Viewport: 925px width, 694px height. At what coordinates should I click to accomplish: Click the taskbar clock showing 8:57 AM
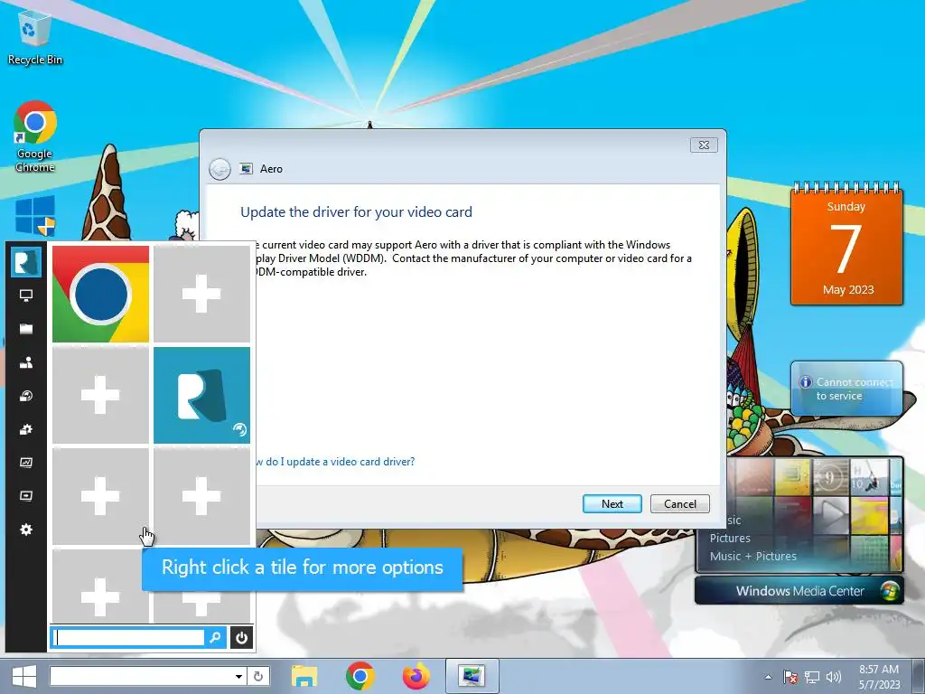coord(879,676)
